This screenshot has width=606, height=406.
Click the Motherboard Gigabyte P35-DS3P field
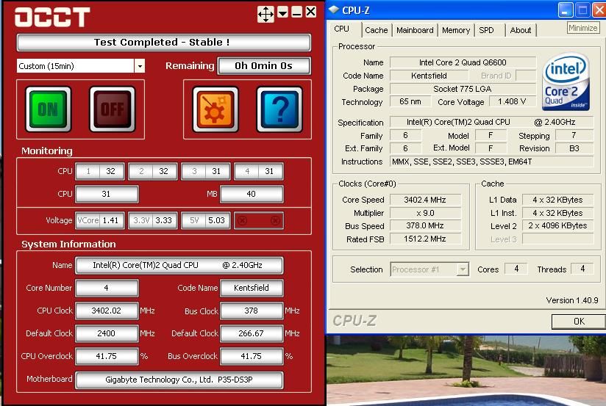pyautogui.click(x=179, y=380)
